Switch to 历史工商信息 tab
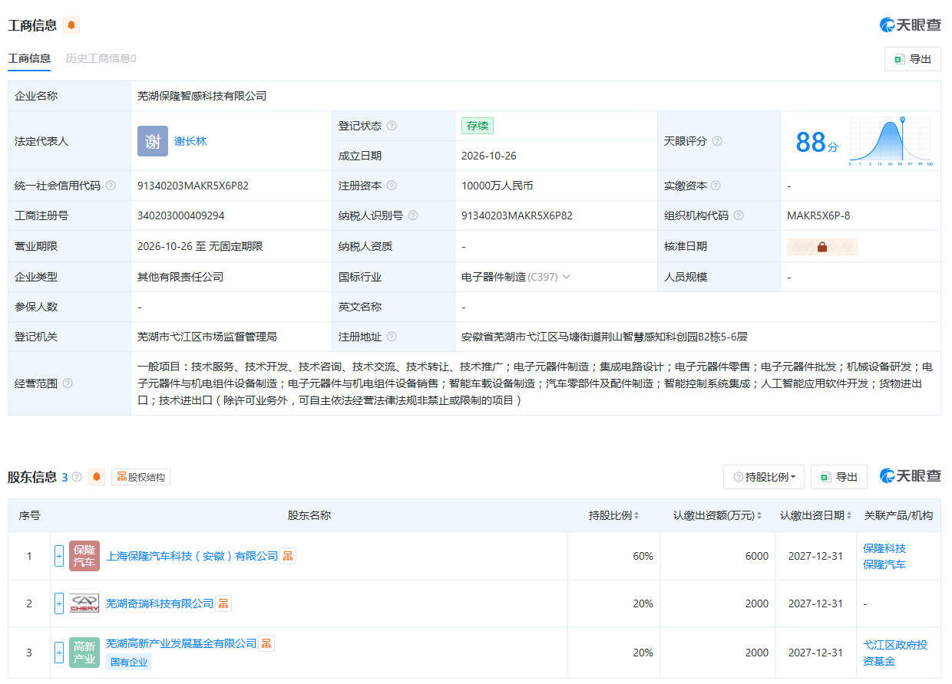The image size is (952, 684). coord(101,58)
